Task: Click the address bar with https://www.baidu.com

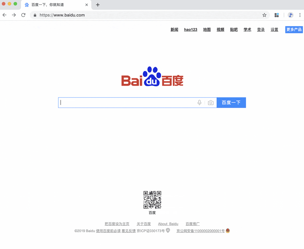Action: 150,15
